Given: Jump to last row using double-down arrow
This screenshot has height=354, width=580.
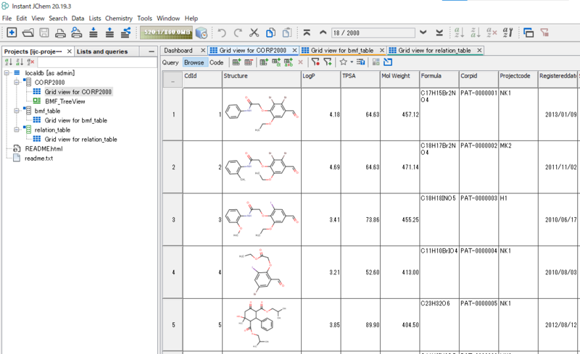Looking at the screenshot, I should click(x=439, y=33).
